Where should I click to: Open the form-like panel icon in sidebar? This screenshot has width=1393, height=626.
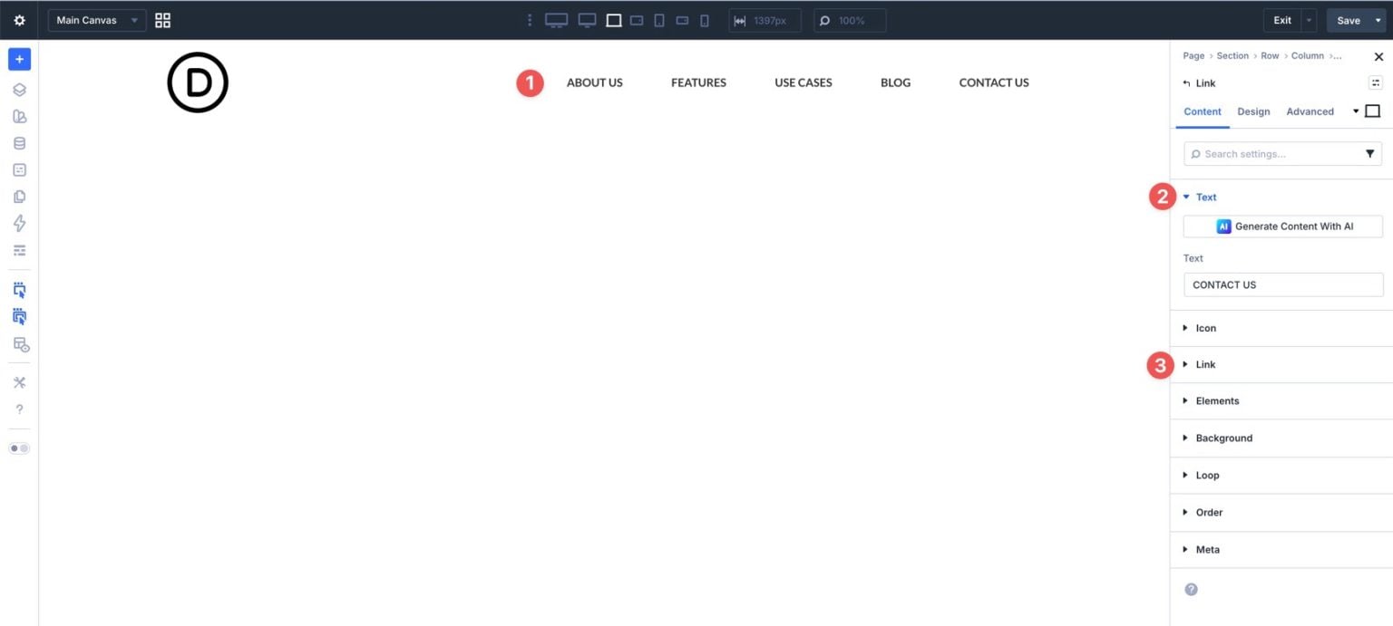pos(19,169)
